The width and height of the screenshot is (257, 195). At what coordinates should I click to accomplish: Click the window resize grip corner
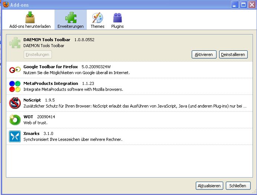[254, 192]
